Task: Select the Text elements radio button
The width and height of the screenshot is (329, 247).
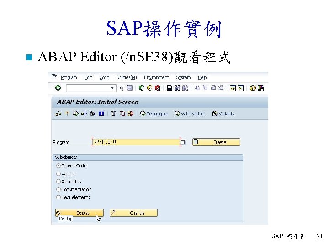Action: coord(58,197)
